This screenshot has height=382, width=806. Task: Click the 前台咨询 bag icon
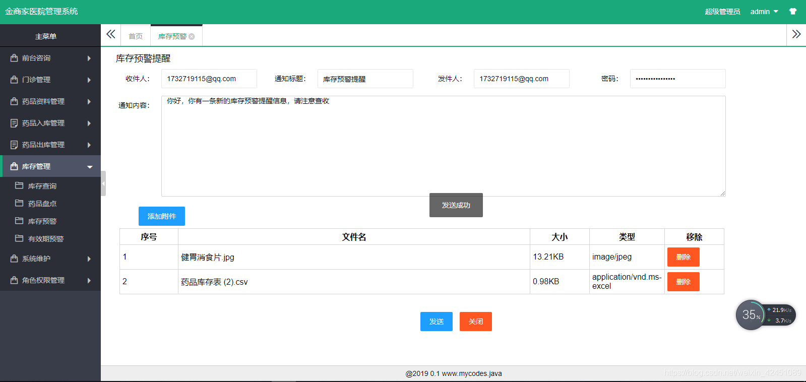[14, 58]
